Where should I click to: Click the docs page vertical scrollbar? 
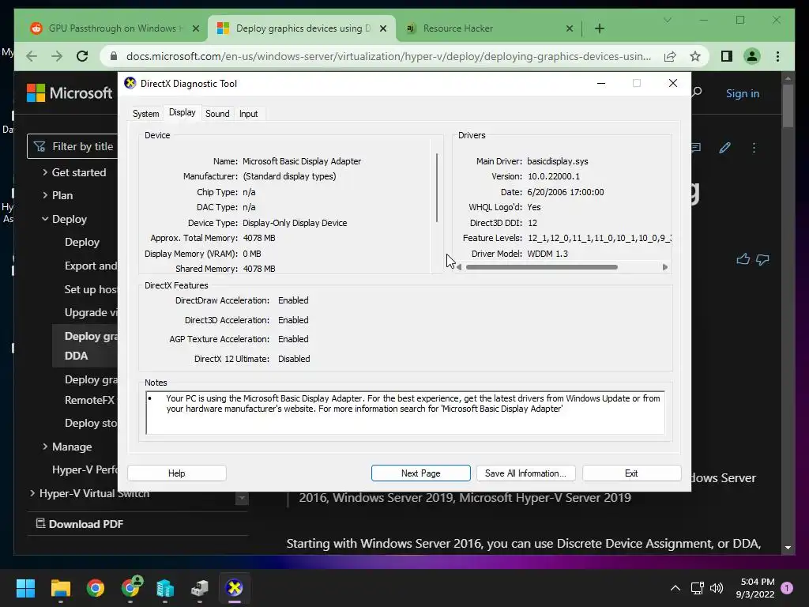(x=788, y=106)
